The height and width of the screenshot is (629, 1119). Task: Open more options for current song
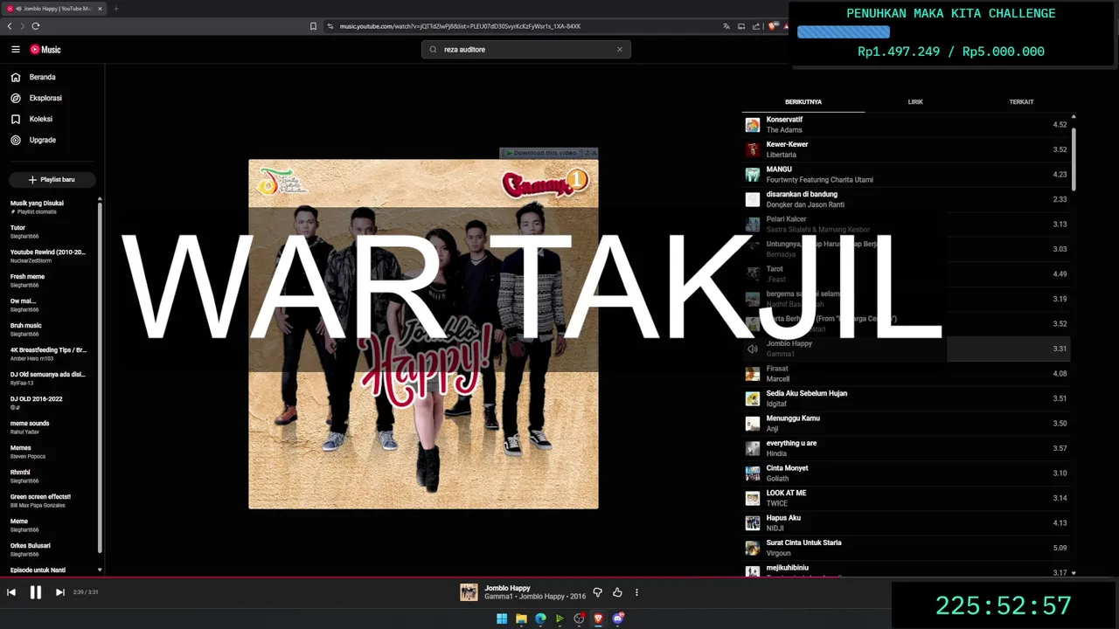tap(636, 592)
